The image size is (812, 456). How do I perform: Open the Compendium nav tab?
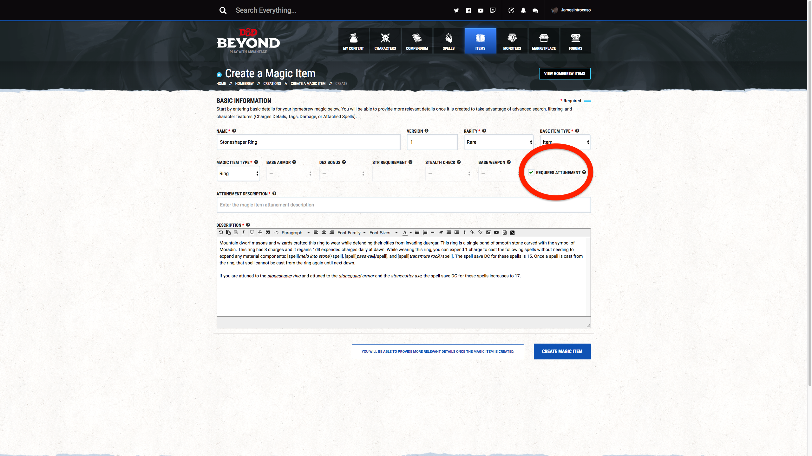pyautogui.click(x=417, y=41)
